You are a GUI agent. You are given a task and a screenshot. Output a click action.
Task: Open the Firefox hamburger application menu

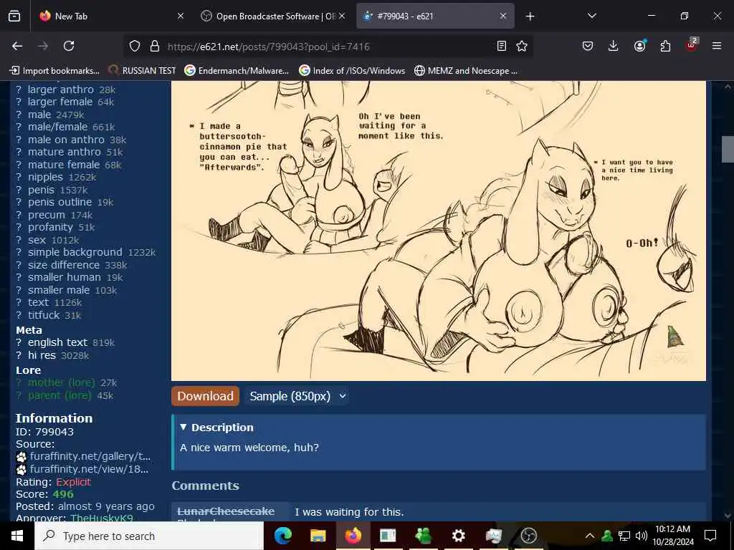click(x=717, y=46)
